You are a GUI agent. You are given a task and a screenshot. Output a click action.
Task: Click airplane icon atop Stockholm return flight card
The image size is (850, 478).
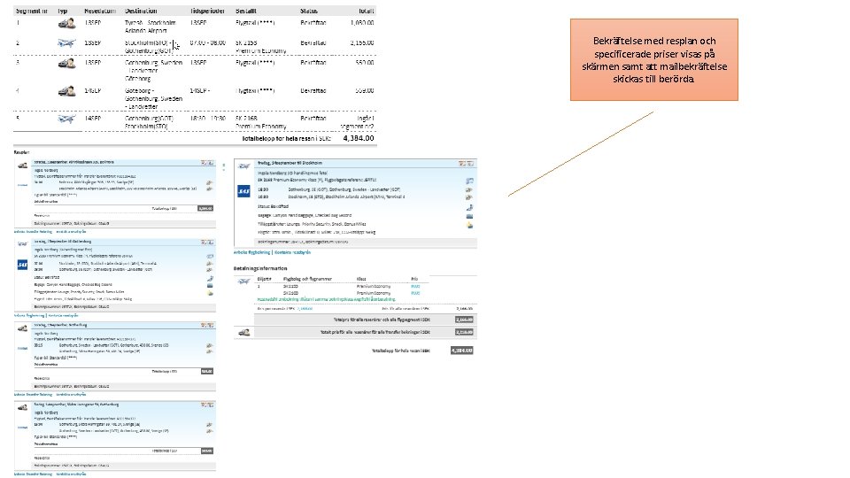244,166
